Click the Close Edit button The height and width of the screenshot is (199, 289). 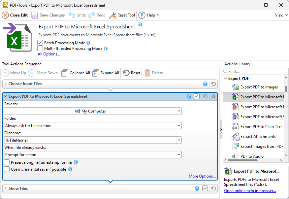click(15, 15)
